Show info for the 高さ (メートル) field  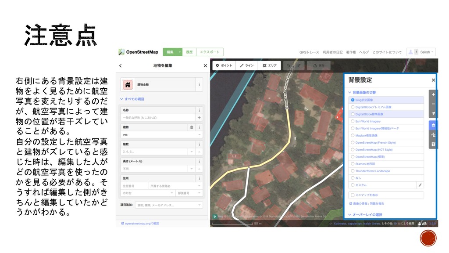pos(200,161)
